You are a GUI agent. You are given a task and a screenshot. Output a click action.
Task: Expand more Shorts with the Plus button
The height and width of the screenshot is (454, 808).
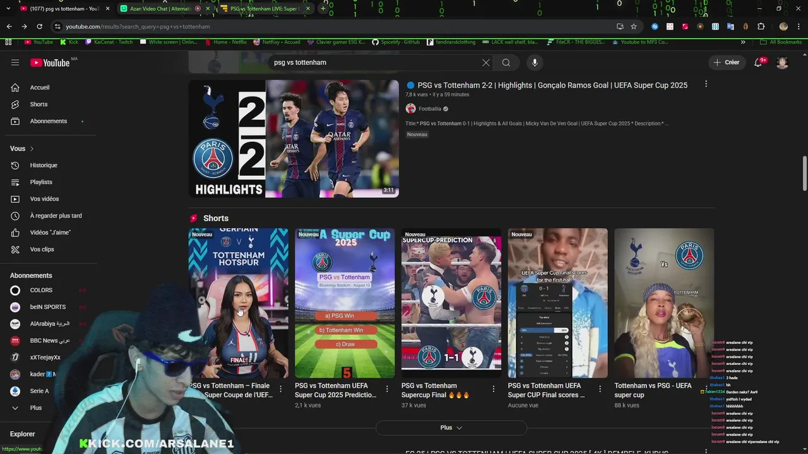click(451, 428)
